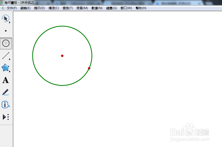The image size is (222, 147).
Task: Open the 顯示(D) menu
Action: click(39, 8)
